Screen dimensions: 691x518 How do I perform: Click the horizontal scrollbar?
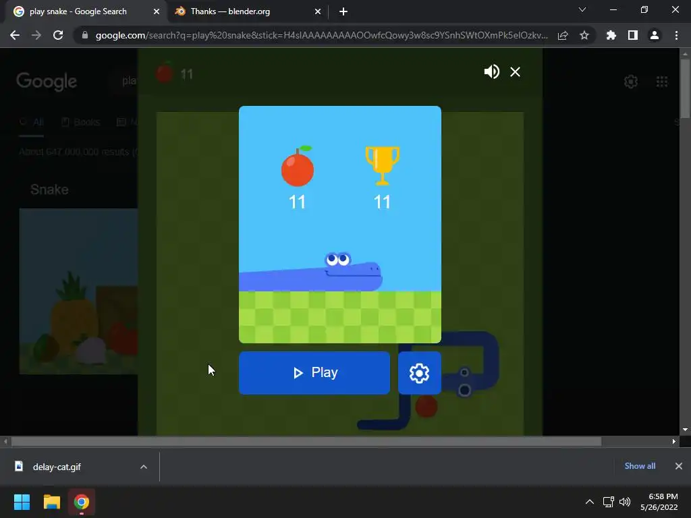tap(306, 441)
